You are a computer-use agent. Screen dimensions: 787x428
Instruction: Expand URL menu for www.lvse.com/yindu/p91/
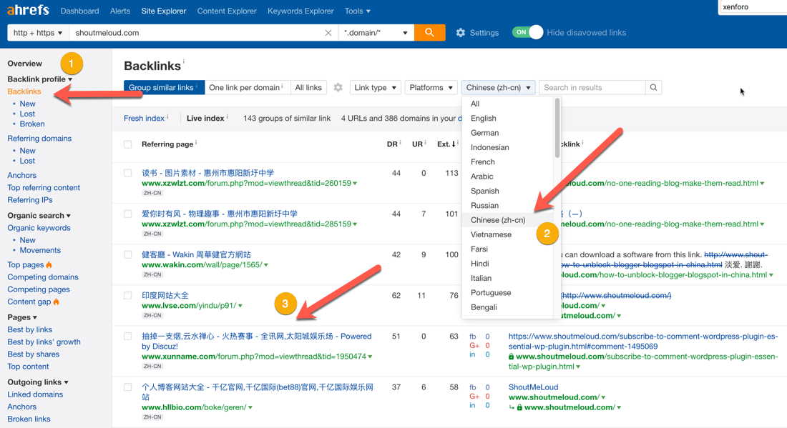coord(240,306)
